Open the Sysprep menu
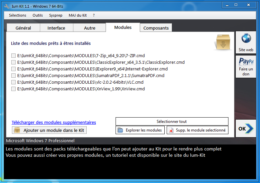 click(56, 15)
